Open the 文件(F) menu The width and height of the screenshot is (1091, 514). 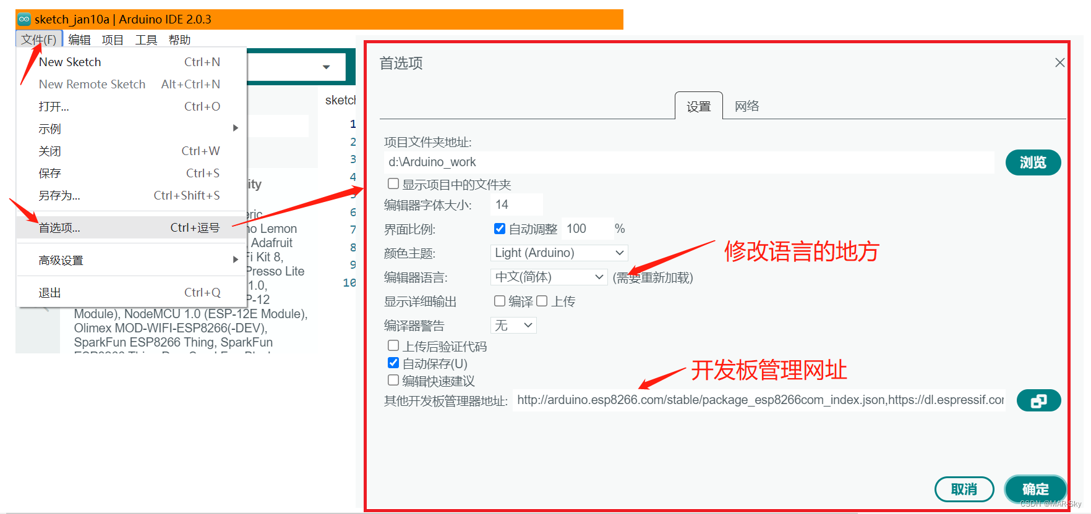pyautogui.click(x=39, y=40)
